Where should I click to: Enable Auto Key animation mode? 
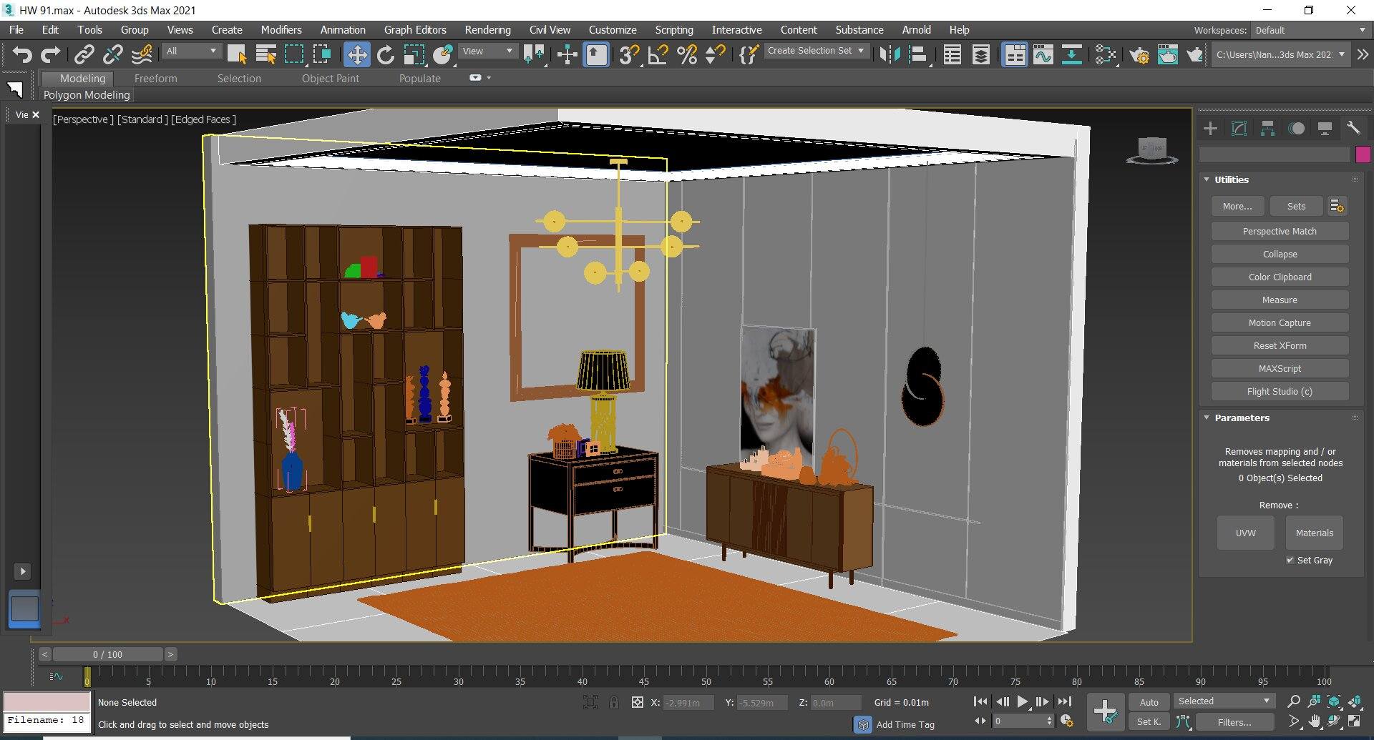(1149, 702)
